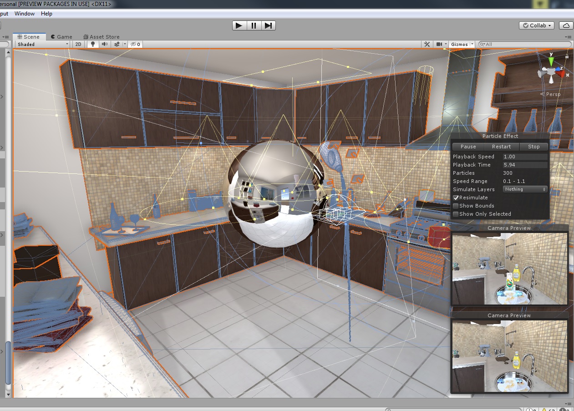Click the Step frame forward button

tap(269, 25)
